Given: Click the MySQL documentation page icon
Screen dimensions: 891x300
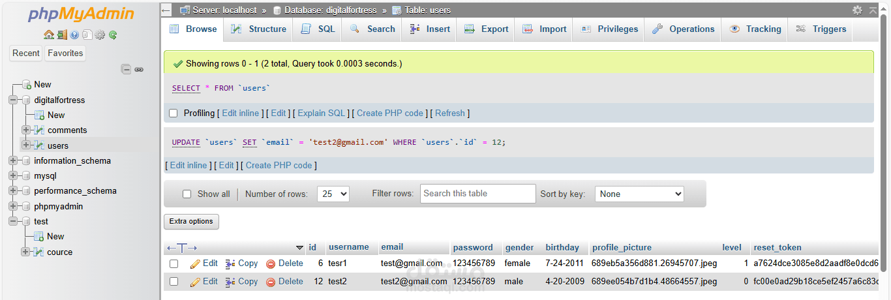Looking at the screenshot, I should pyautogui.click(x=87, y=35).
